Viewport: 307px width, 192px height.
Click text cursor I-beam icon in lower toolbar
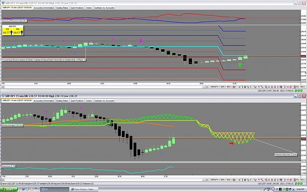coord(242,180)
